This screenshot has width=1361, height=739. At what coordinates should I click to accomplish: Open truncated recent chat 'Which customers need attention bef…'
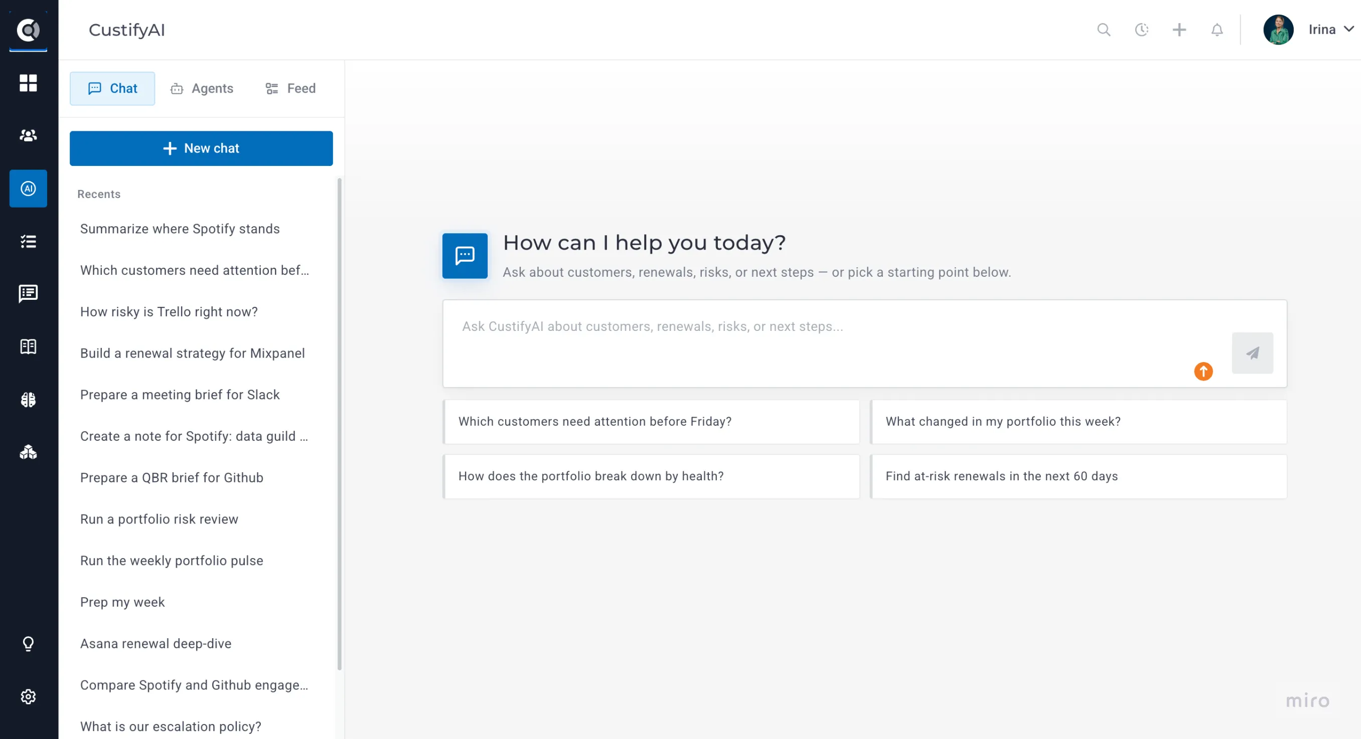(x=195, y=270)
